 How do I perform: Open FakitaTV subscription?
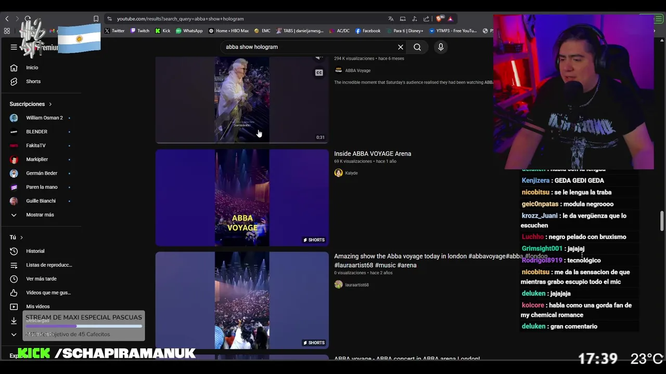coord(40,146)
